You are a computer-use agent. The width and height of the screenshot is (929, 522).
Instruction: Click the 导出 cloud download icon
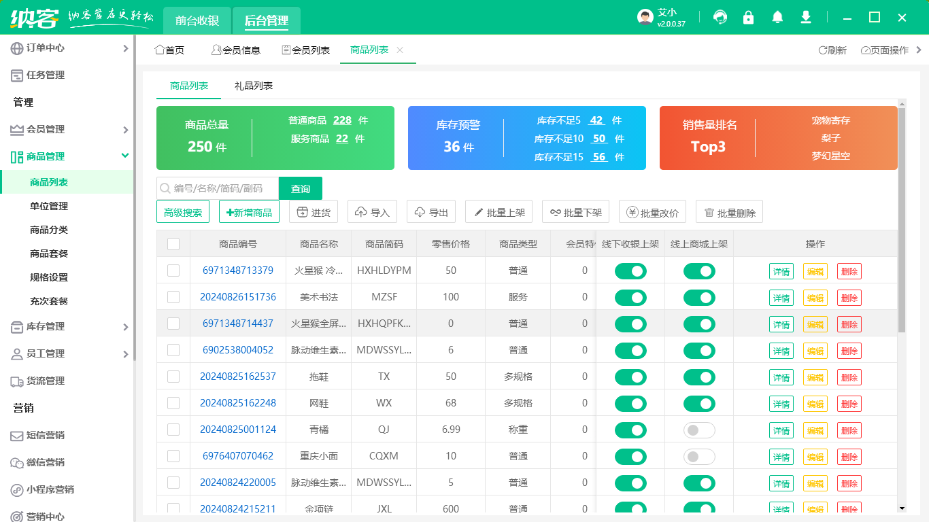[420, 213]
